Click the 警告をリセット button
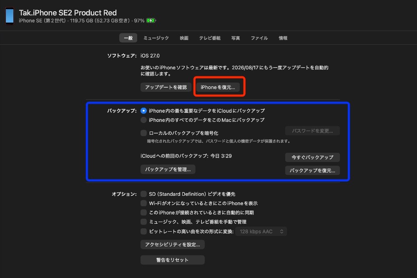The width and height of the screenshot is (417, 278). 173,260
